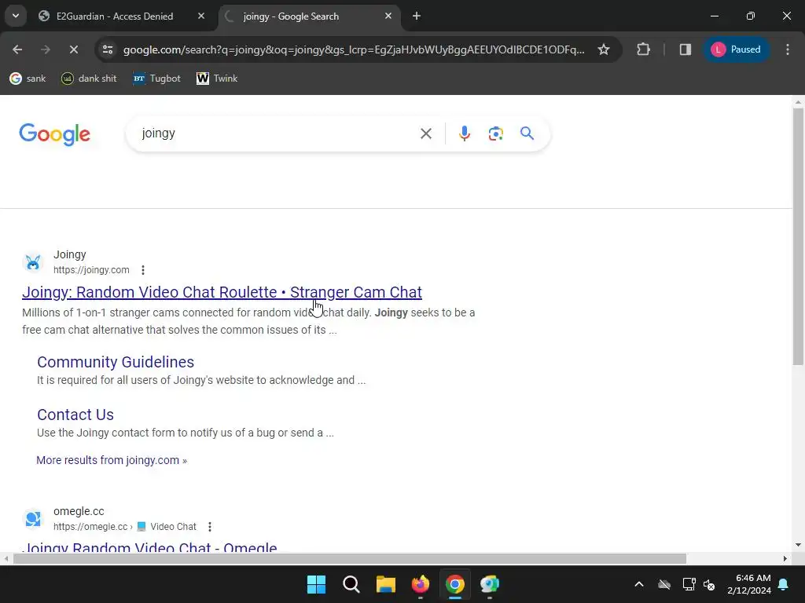The width and height of the screenshot is (805, 603).
Task: Open the Tugbot bookmark
Action: click(x=157, y=79)
